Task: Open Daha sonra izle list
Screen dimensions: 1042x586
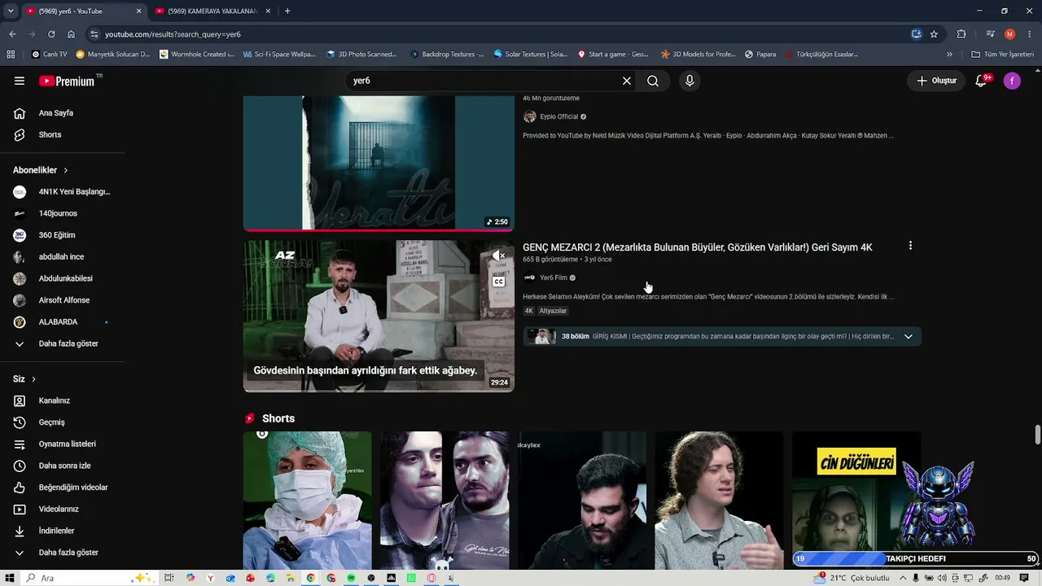Action: point(63,466)
